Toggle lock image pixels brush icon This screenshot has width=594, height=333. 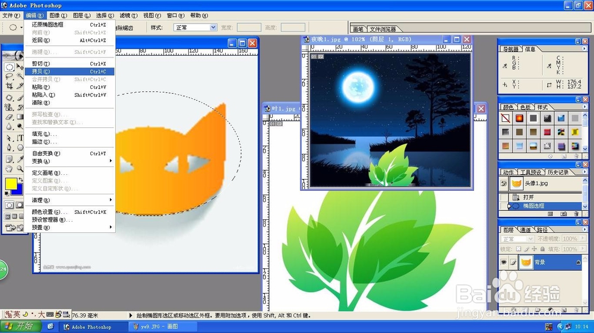pyautogui.click(x=526, y=249)
